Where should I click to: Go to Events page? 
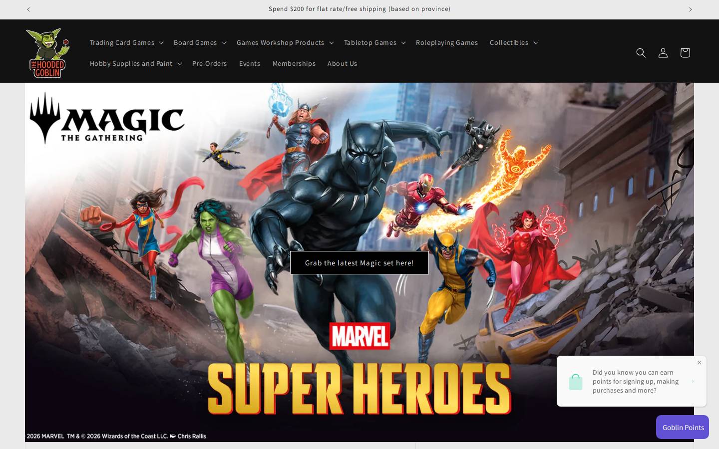tap(250, 63)
